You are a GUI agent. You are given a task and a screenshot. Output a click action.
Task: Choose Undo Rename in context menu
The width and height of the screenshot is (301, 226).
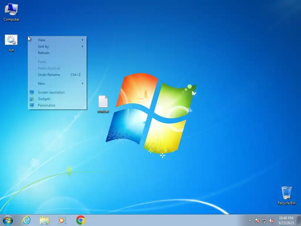pos(57,75)
